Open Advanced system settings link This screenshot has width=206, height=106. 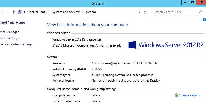[16, 44]
